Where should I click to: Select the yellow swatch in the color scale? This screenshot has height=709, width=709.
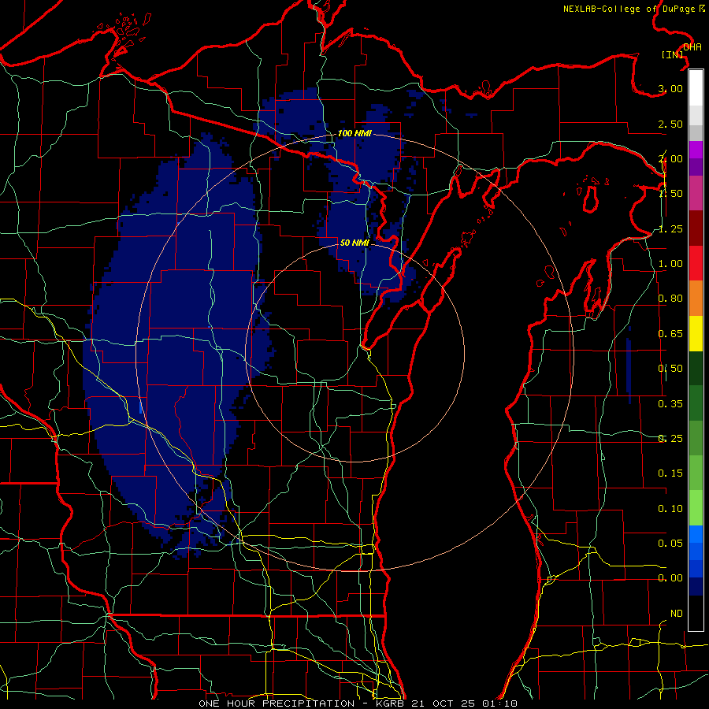point(696,333)
